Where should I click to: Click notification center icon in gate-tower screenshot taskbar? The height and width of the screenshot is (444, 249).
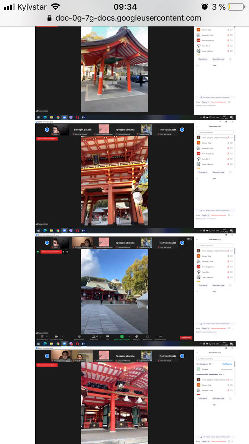click(x=231, y=230)
